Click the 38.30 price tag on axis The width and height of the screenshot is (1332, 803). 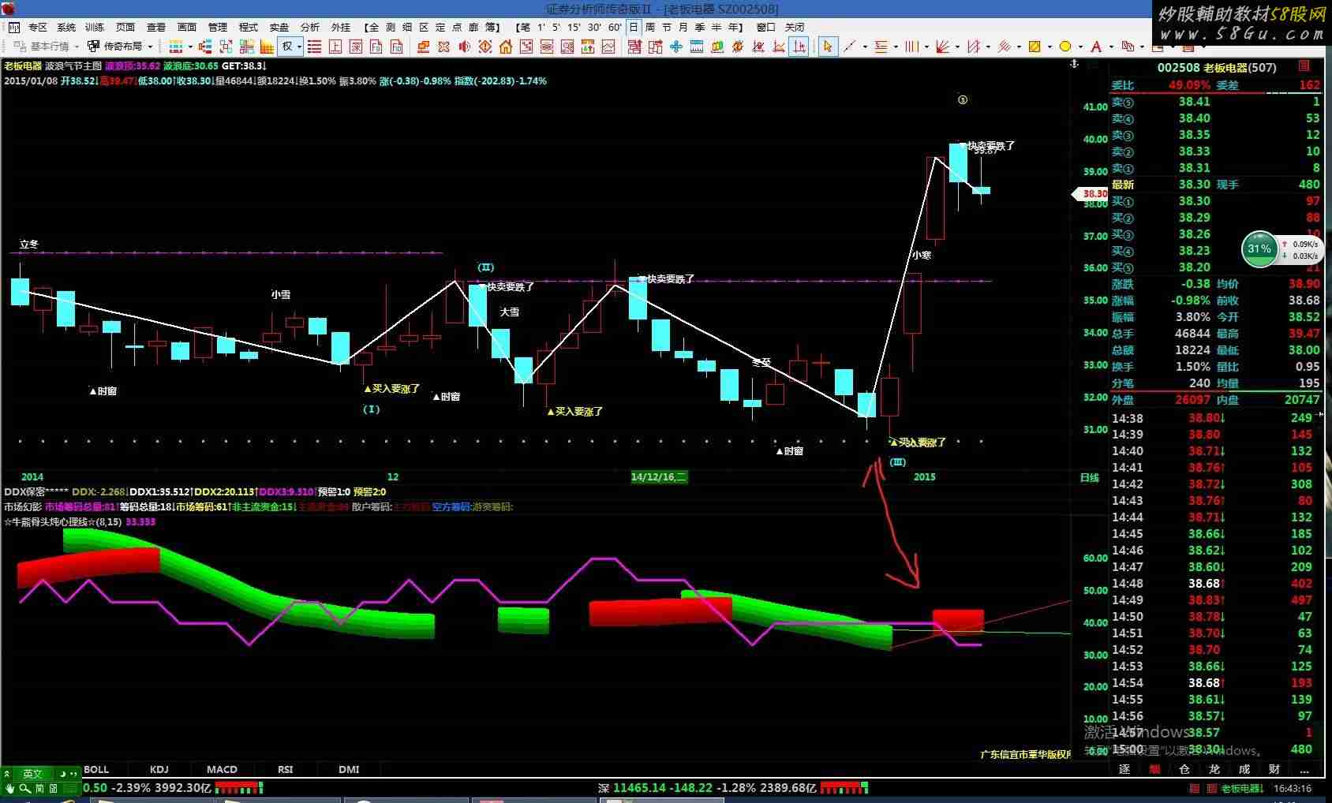point(1091,193)
